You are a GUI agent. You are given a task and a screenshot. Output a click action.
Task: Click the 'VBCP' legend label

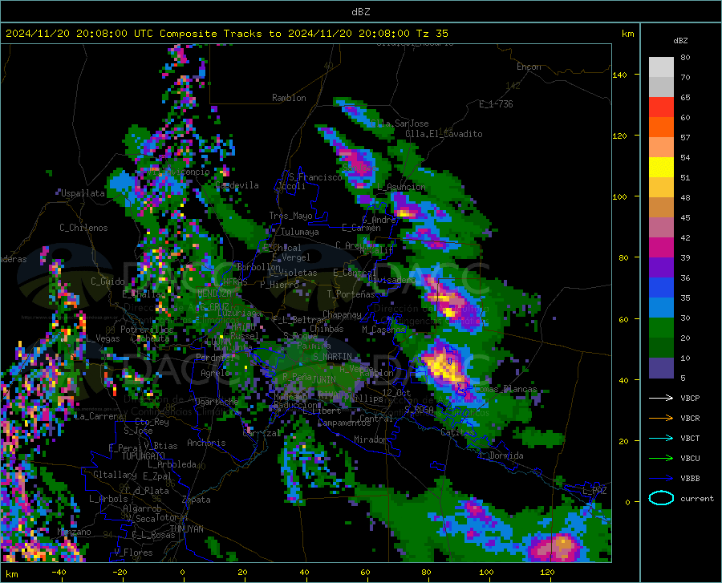(690, 398)
